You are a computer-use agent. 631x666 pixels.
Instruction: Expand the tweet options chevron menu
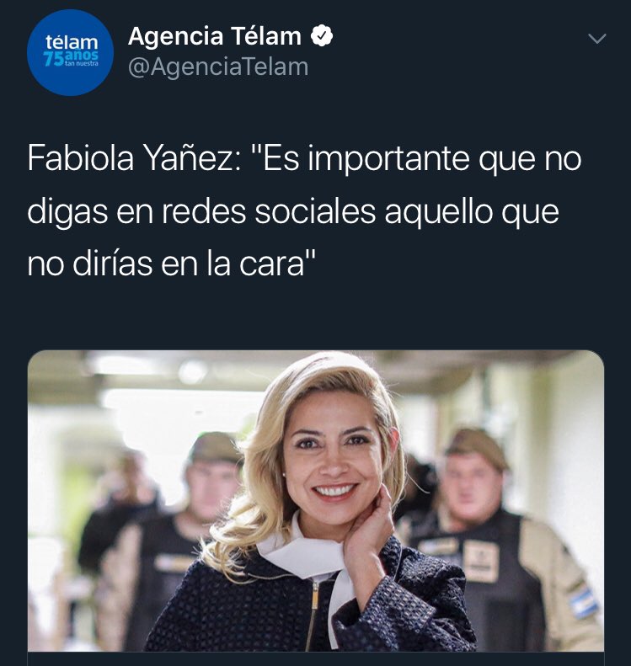[597, 39]
